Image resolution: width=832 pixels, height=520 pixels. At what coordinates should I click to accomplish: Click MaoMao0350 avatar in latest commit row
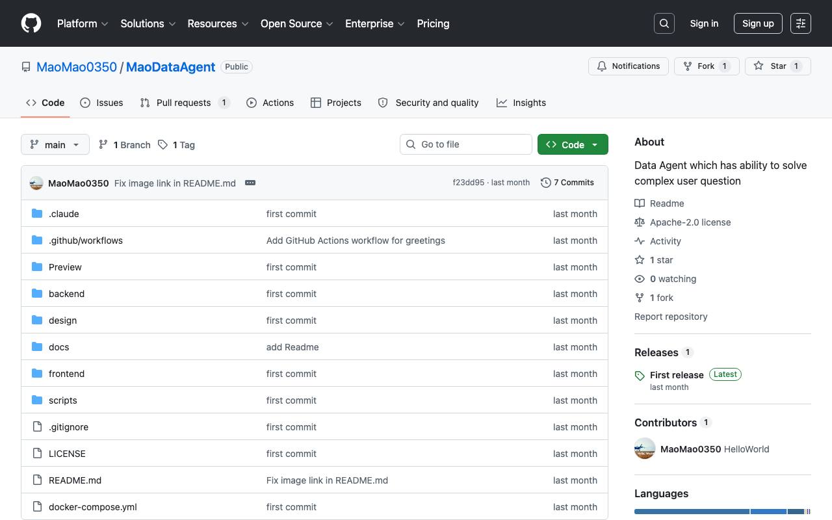[36, 183]
